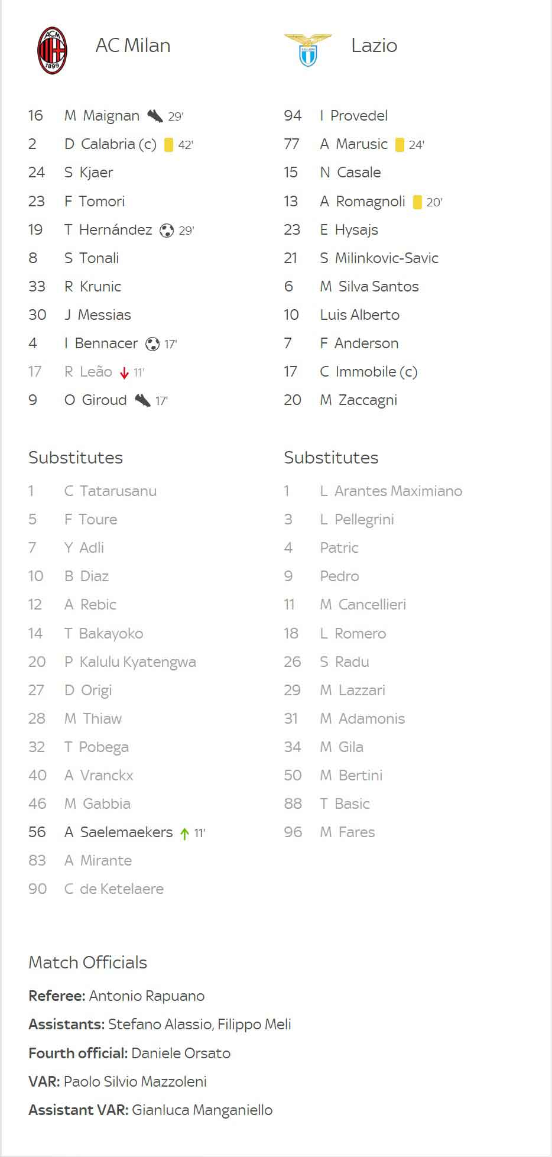
Task: Click Hernández's goal ball icon
Action: (x=167, y=230)
